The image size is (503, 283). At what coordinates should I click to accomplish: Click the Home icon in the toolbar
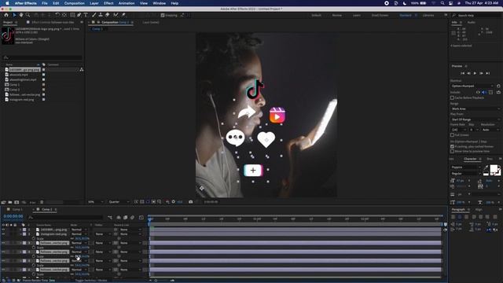6,15
